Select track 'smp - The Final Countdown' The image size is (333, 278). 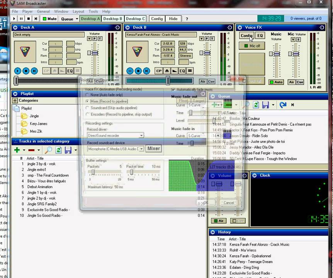click(x=48, y=175)
